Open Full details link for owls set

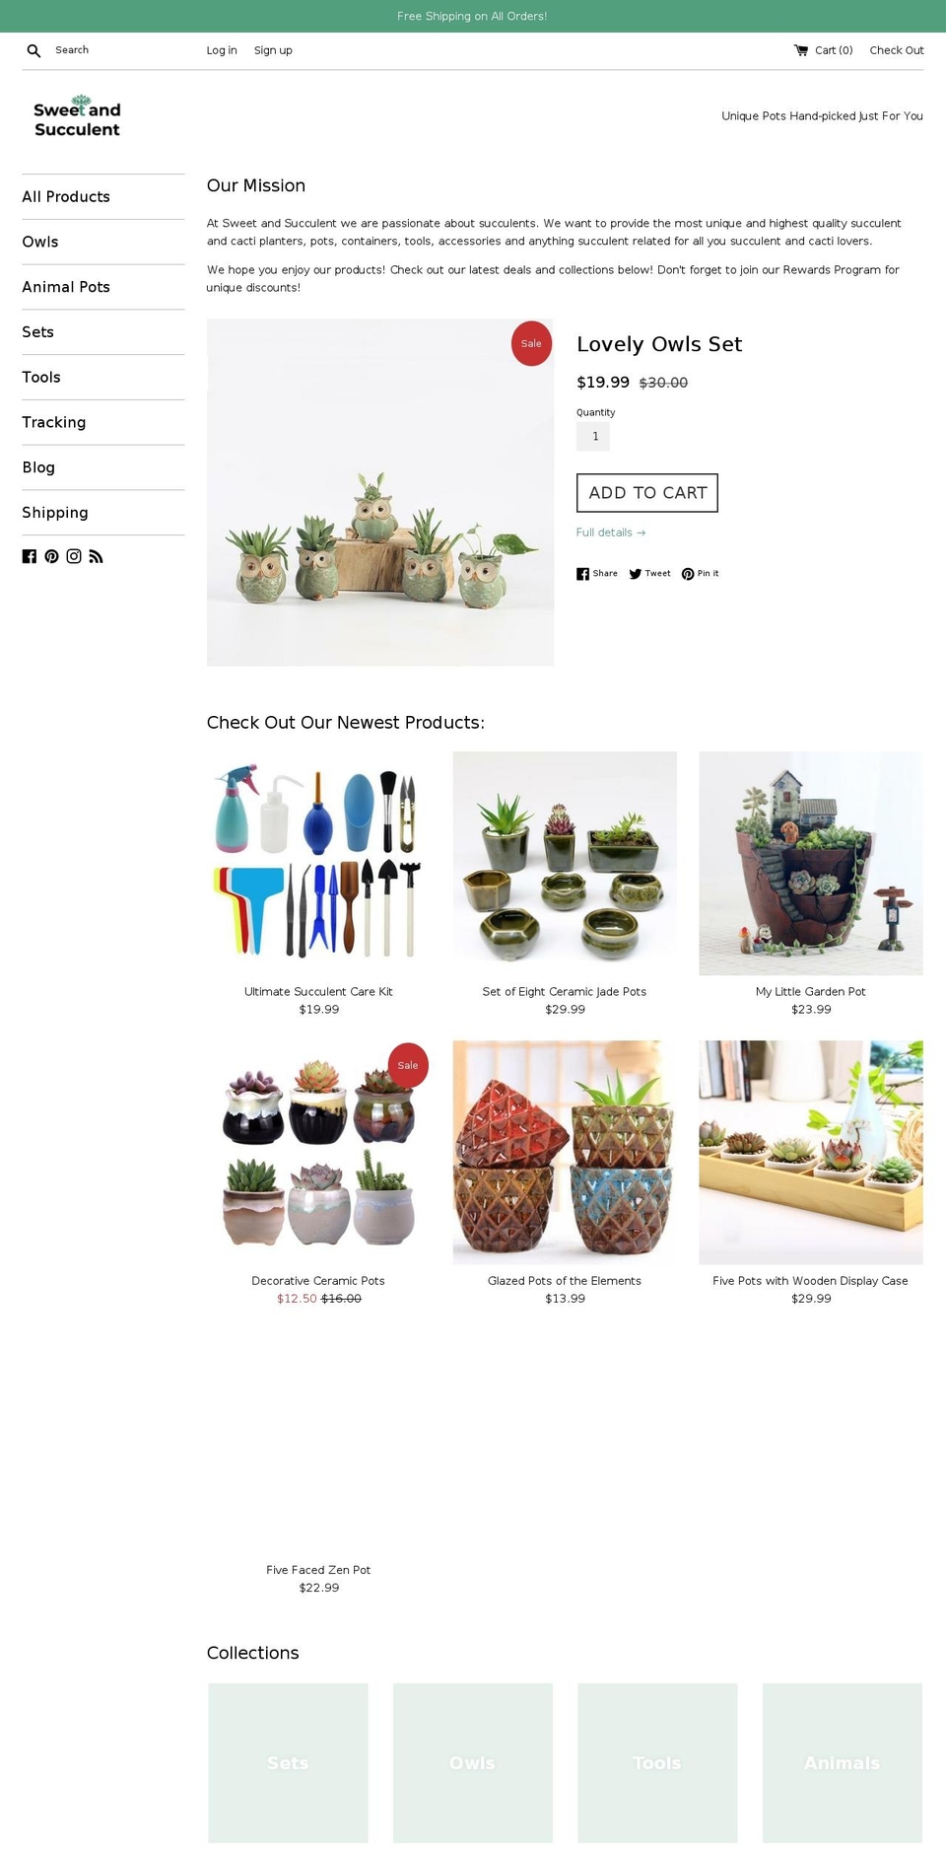pyautogui.click(x=611, y=533)
